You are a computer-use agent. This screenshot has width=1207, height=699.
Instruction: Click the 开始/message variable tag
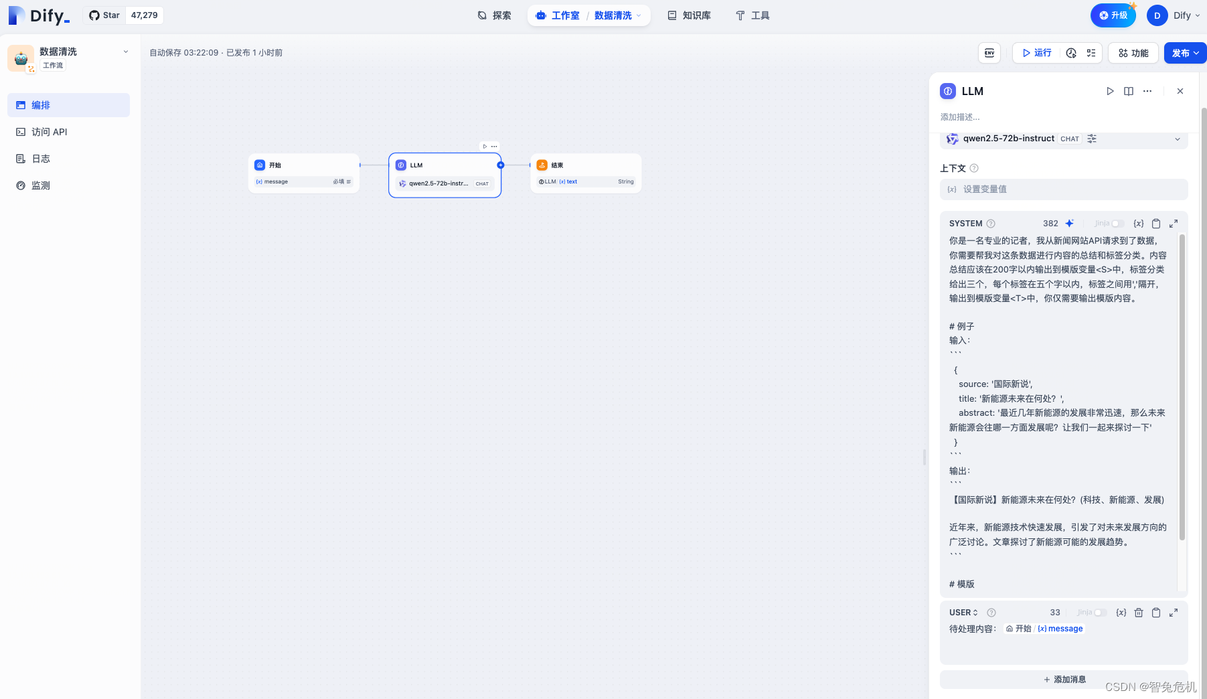[x=1044, y=629]
